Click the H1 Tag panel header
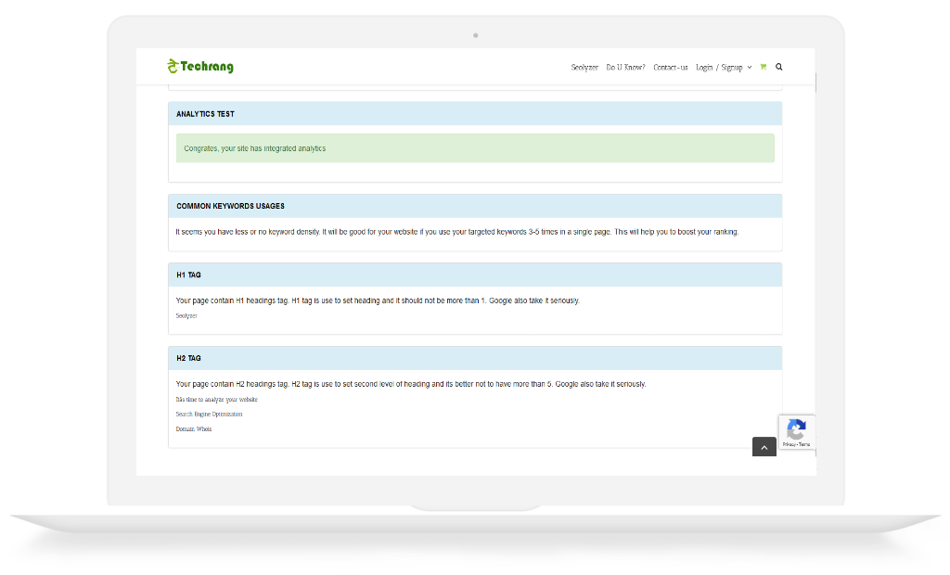This screenshot has width=950, height=575. click(475, 275)
